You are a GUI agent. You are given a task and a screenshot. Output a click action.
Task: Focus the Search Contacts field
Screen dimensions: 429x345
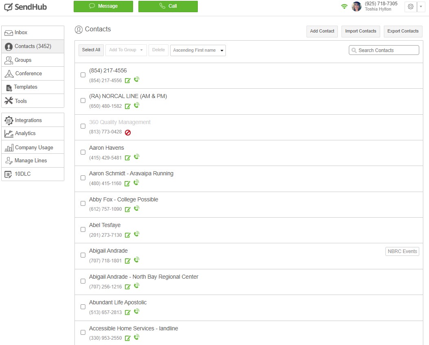click(x=384, y=50)
